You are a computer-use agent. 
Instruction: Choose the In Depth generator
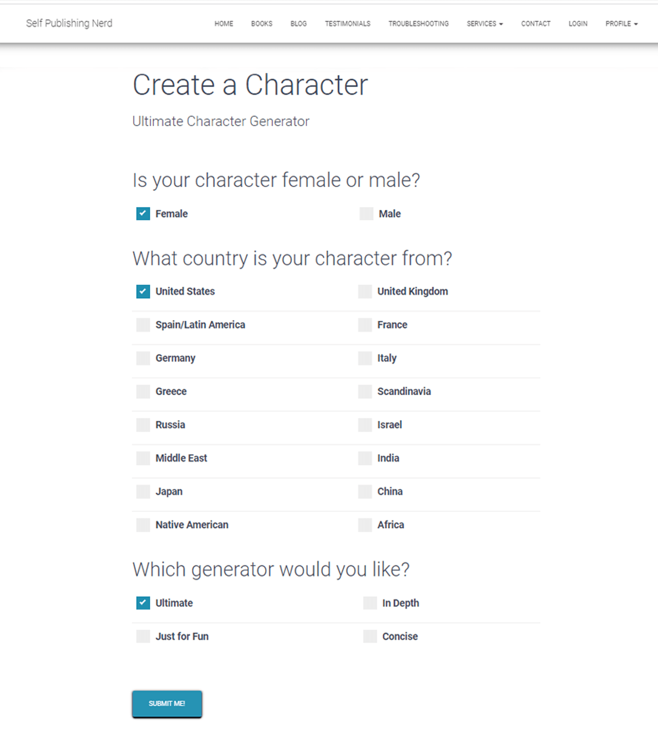pyautogui.click(x=370, y=603)
